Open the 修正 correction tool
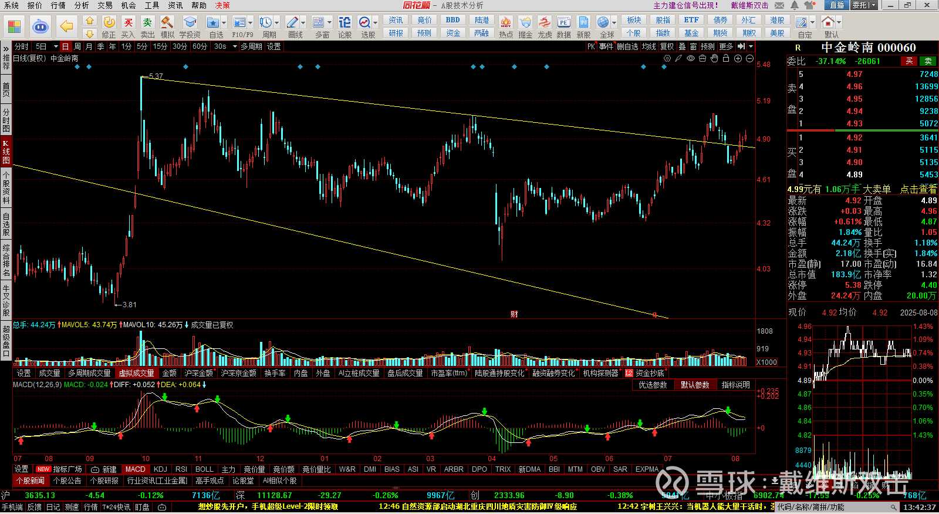Image resolution: width=939 pixels, height=514 pixels. click(109, 27)
